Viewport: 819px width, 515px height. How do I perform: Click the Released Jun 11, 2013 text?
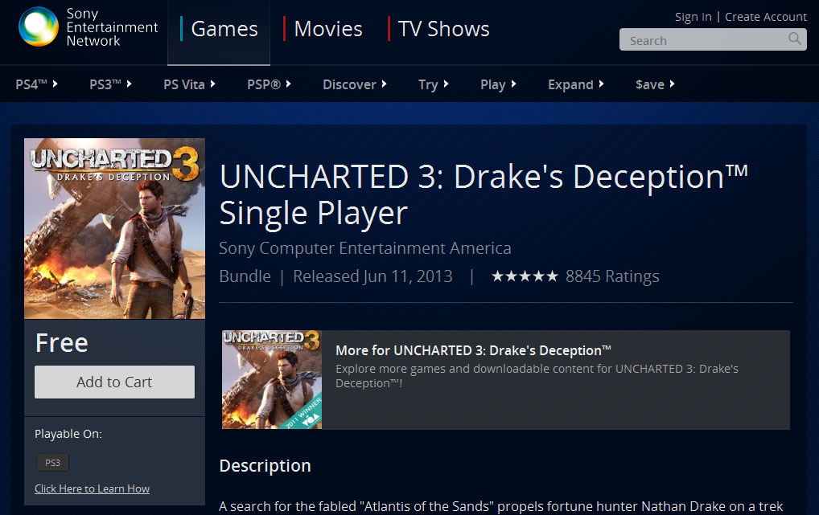(x=372, y=276)
